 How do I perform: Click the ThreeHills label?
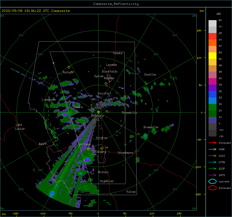click(x=129, y=113)
